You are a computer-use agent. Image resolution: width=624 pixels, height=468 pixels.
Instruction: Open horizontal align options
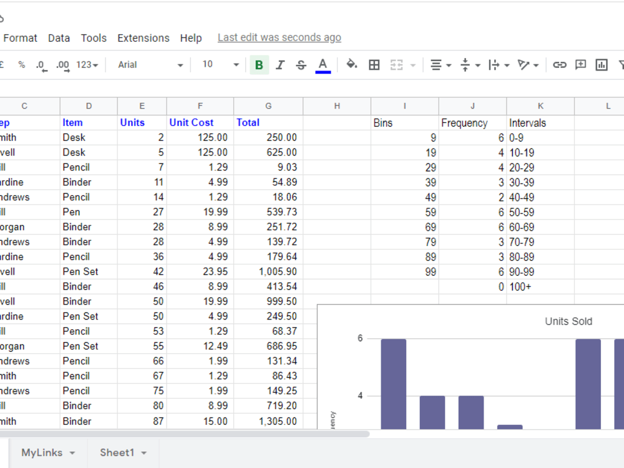click(x=441, y=65)
